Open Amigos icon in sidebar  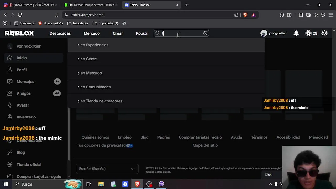coord(10,93)
